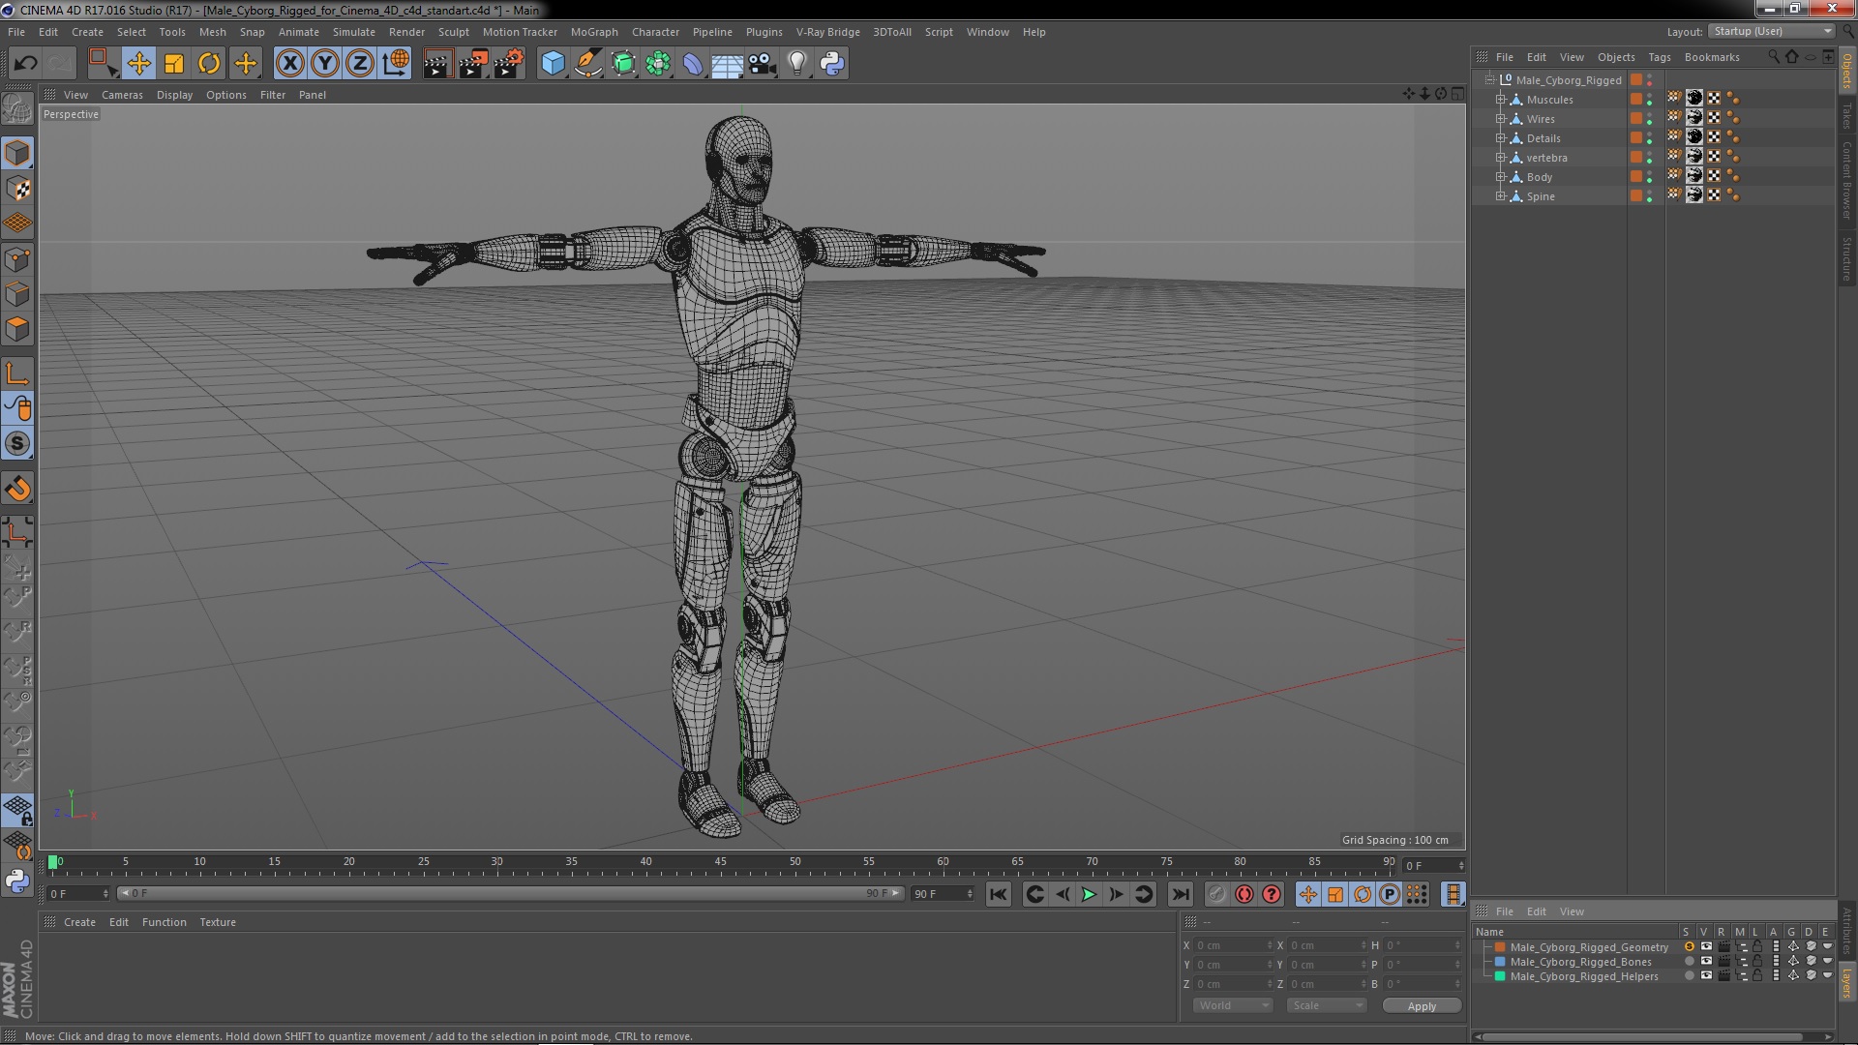The image size is (1858, 1045).
Task: Expand the Body object group
Action: [1500, 177]
